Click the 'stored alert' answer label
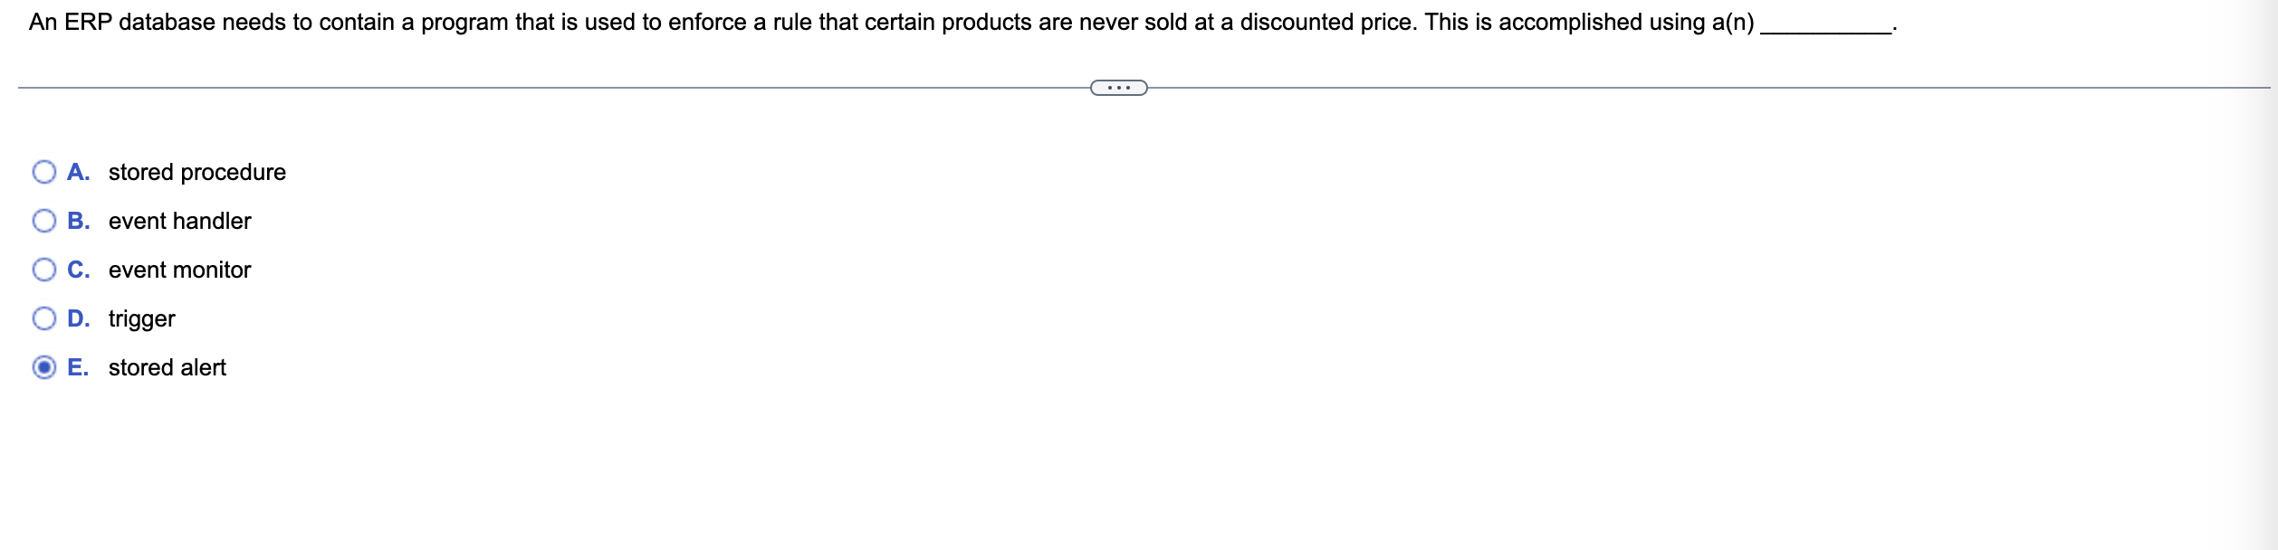This screenshot has height=550, width=2278. [167, 367]
